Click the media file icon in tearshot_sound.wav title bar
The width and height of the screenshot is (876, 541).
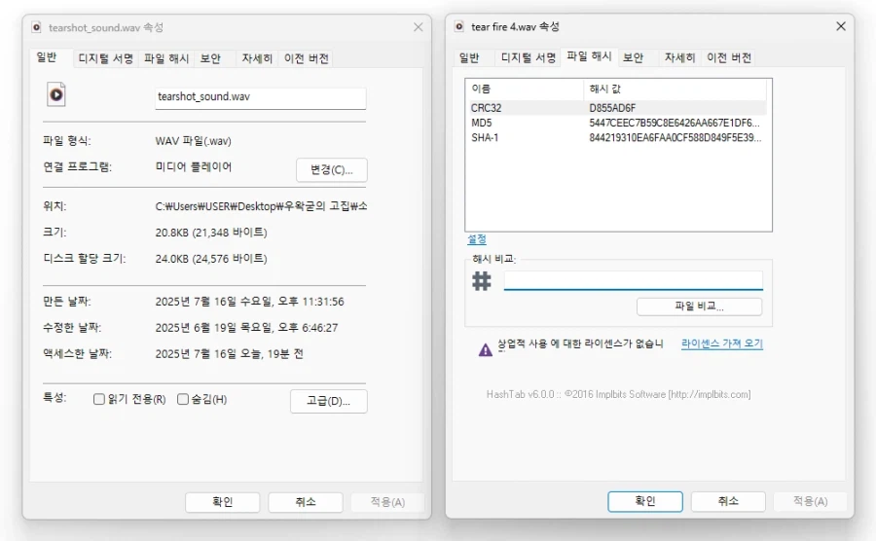tap(37, 27)
